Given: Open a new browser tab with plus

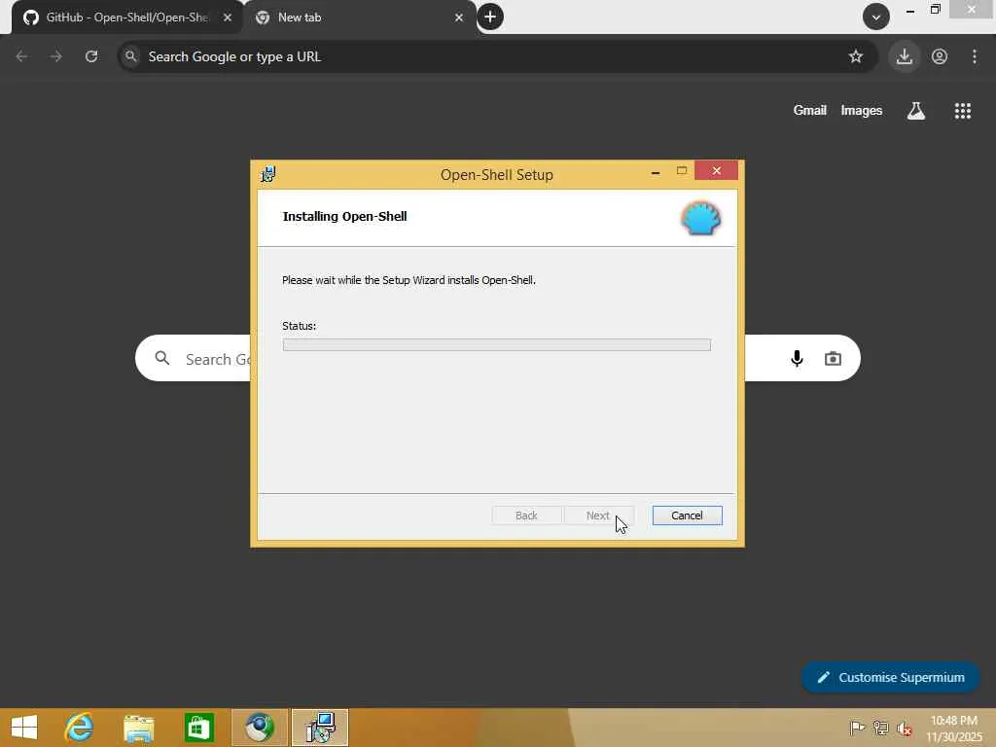Looking at the screenshot, I should 490,17.
